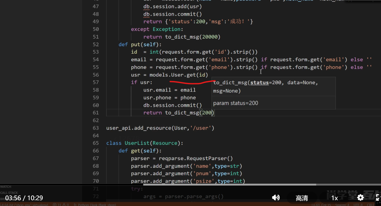Open the errors and warnings count in status bar
Image resolution: width=381 pixels, height=206 pixels.
pos(61,204)
